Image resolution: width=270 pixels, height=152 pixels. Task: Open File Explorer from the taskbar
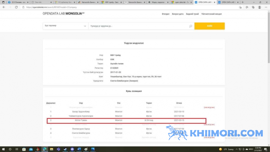pos(51,149)
